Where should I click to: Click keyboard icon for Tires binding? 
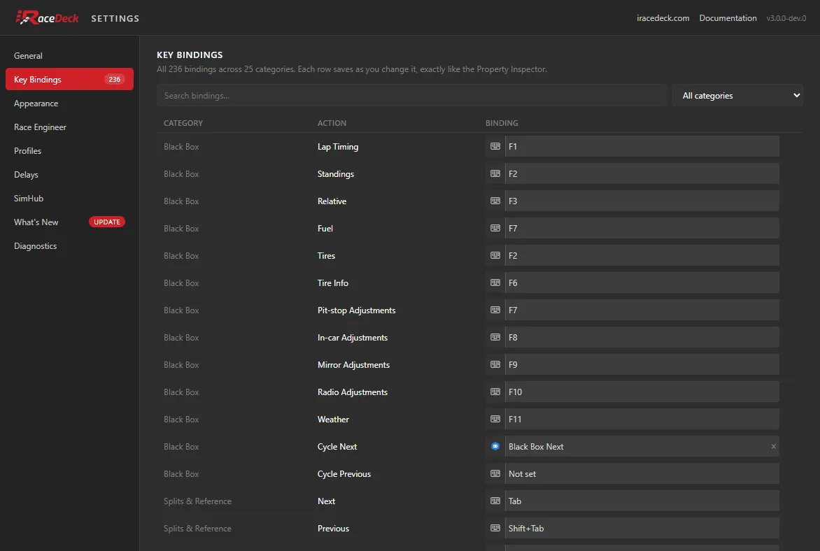point(495,255)
